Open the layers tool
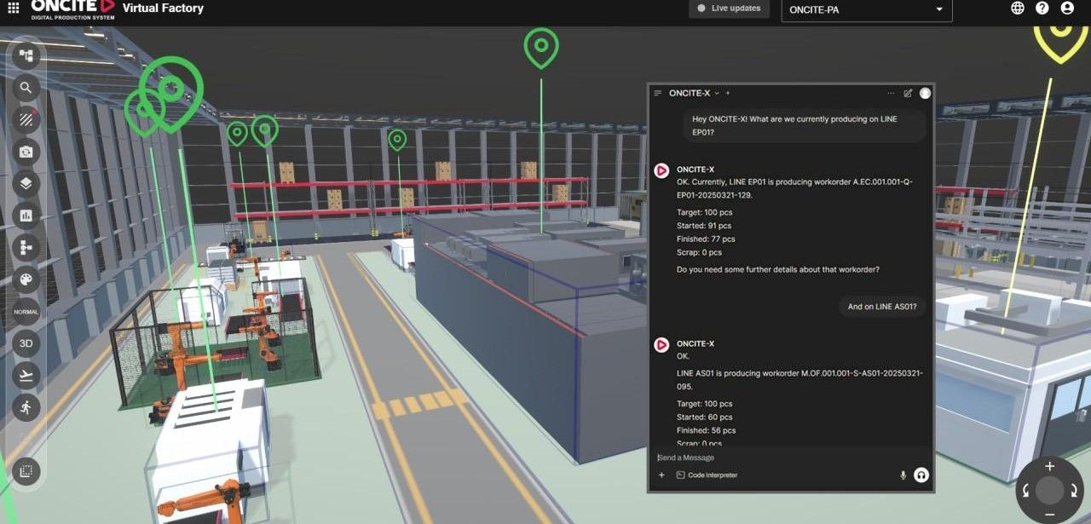Viewport: 1091px width, 524px height. [x=26, y=183]
